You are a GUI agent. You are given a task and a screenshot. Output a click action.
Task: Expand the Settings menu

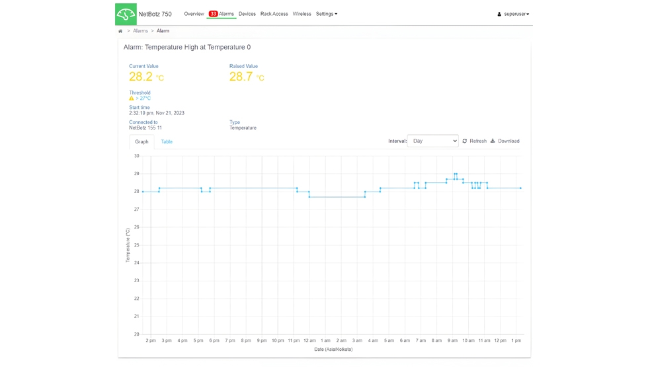[326, 14]
